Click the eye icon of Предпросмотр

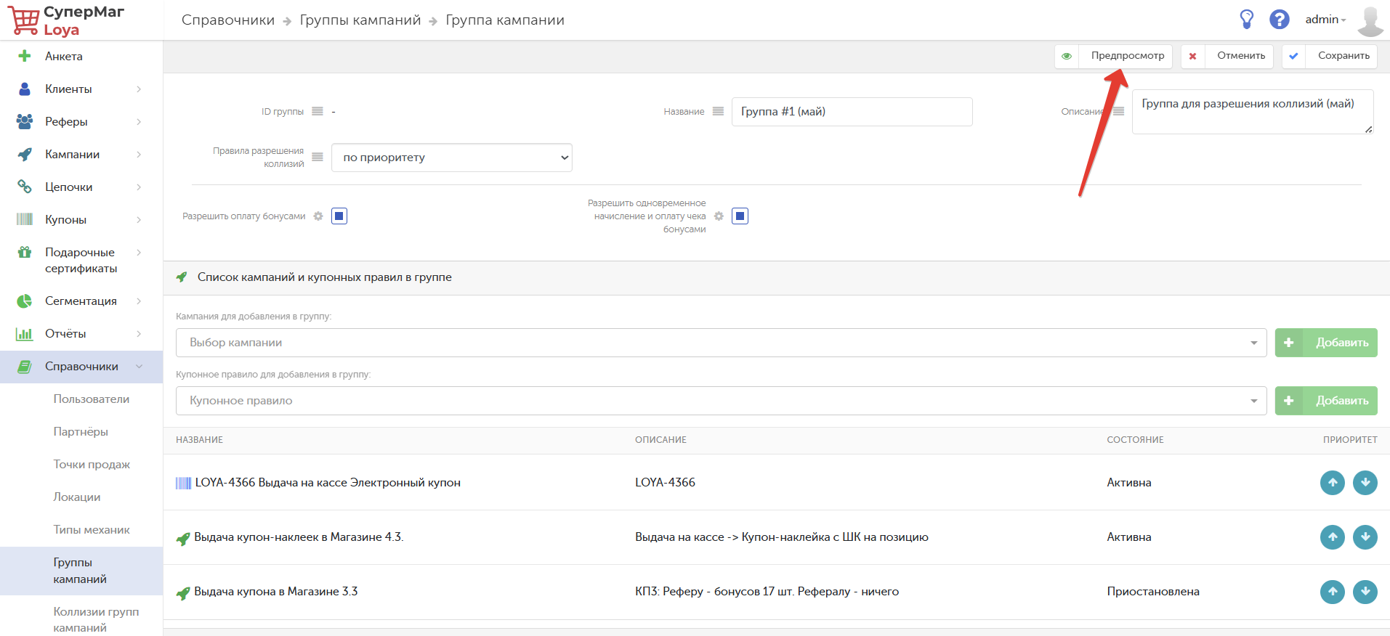click(1067, 56)
